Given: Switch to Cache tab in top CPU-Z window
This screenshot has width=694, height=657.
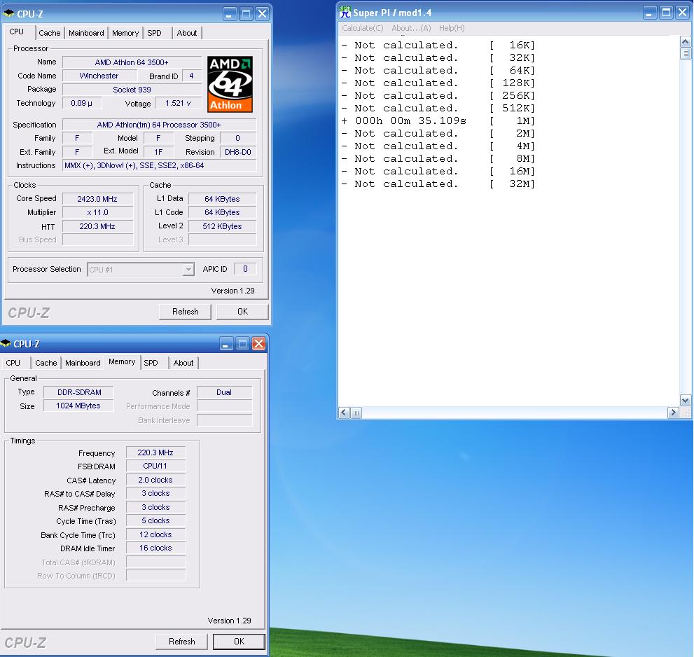Looking at the screenshot, I should click(49, 33).
